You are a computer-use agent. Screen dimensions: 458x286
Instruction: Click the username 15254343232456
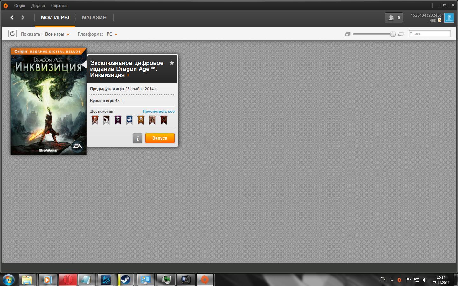tap(426, 15)
